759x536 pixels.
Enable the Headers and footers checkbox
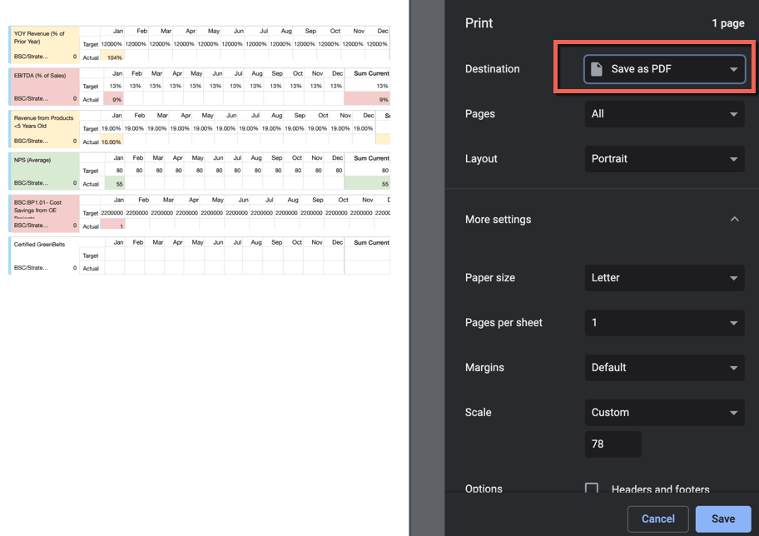pos(592,489)
